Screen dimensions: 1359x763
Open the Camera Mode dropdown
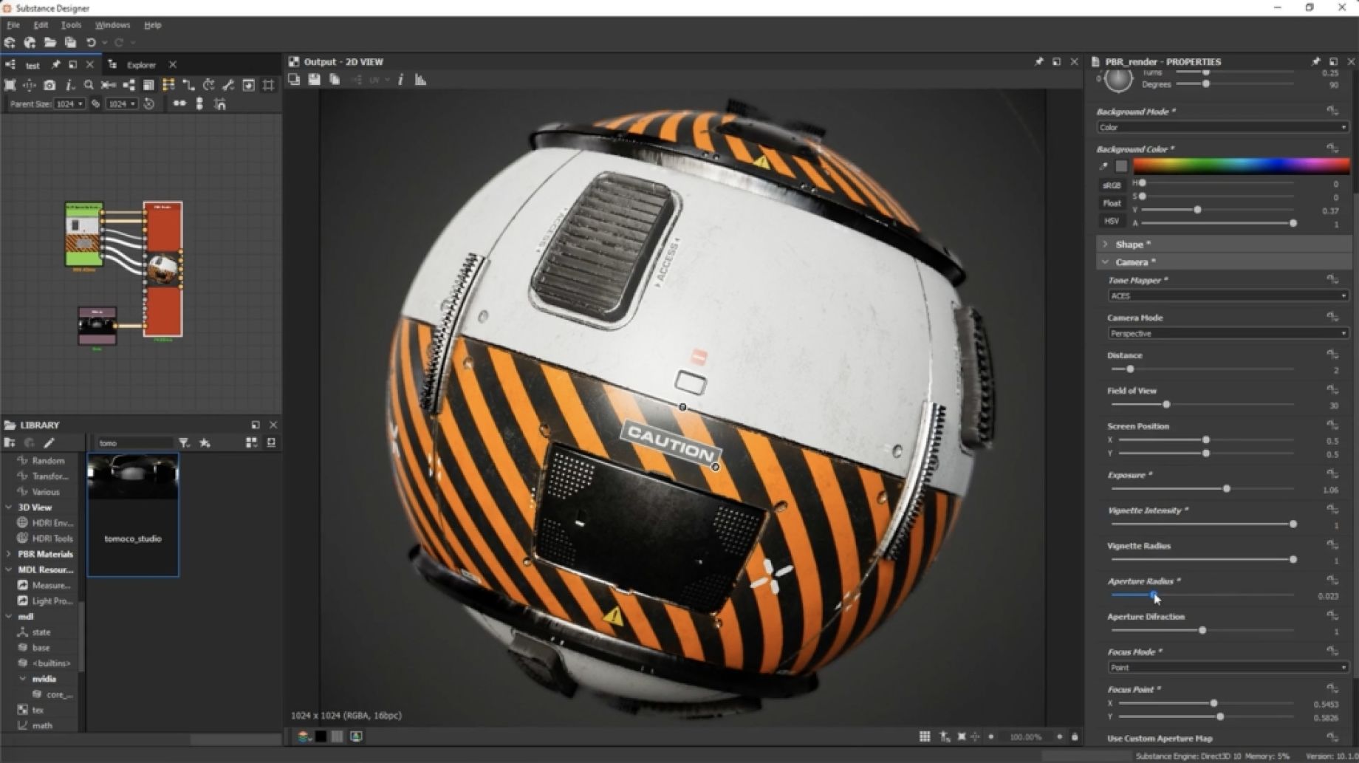1227,333
